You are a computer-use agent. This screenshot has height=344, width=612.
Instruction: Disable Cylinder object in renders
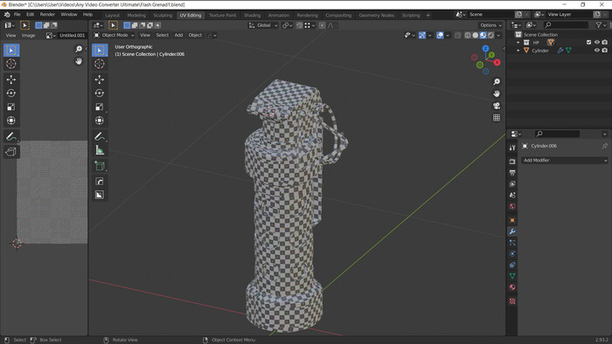pyautogui.click(x=605, y=51)
